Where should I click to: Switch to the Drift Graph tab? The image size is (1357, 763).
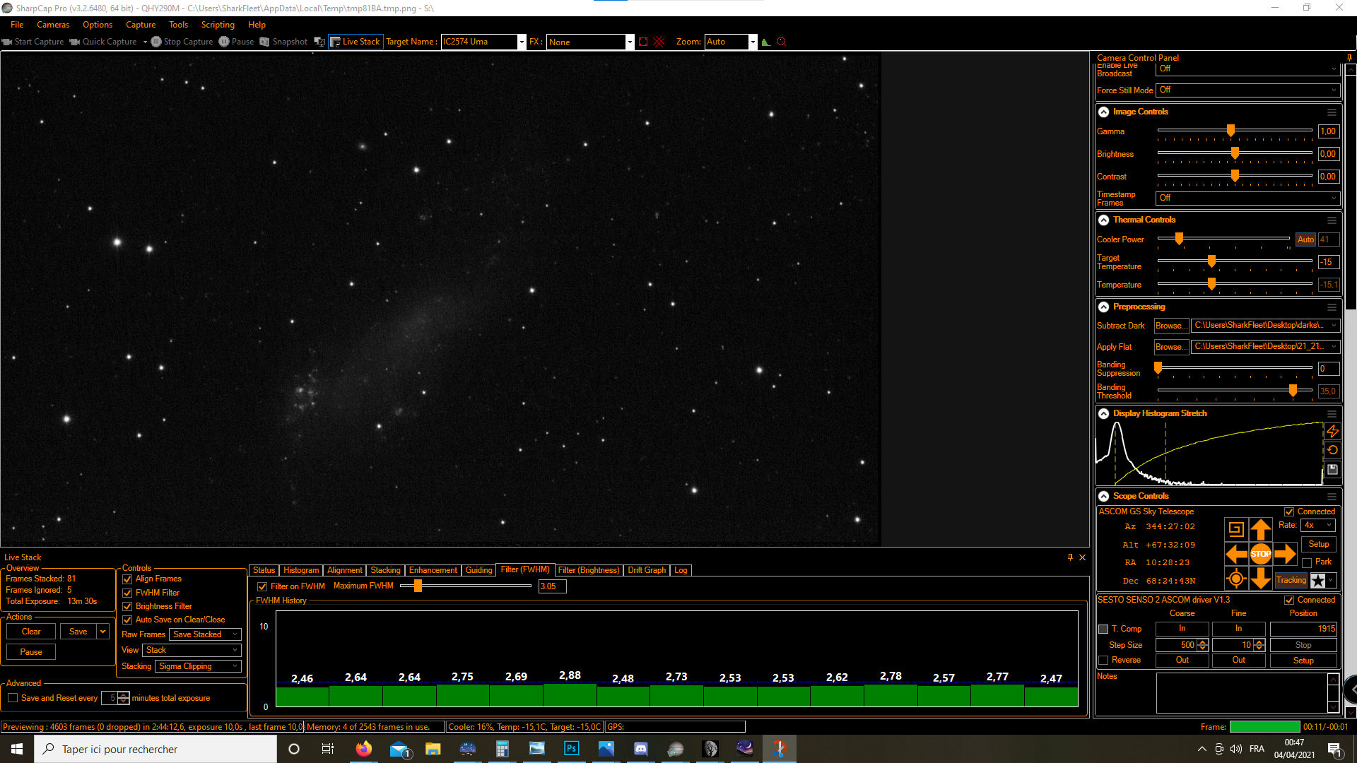pyautogui.click(x=646, y=570)
